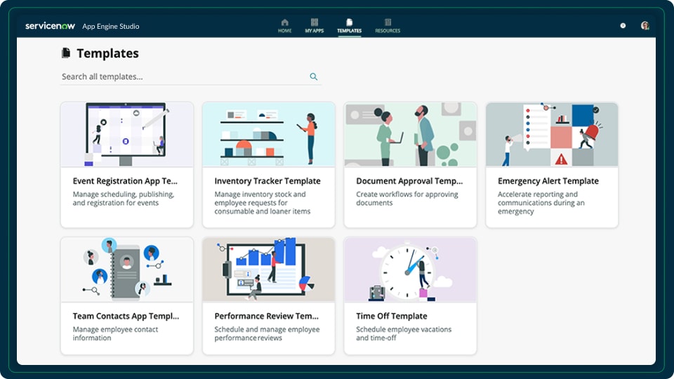Open Performance Review template chart image
Viewport: 674px width, 379px height.
tap(269, 270)
